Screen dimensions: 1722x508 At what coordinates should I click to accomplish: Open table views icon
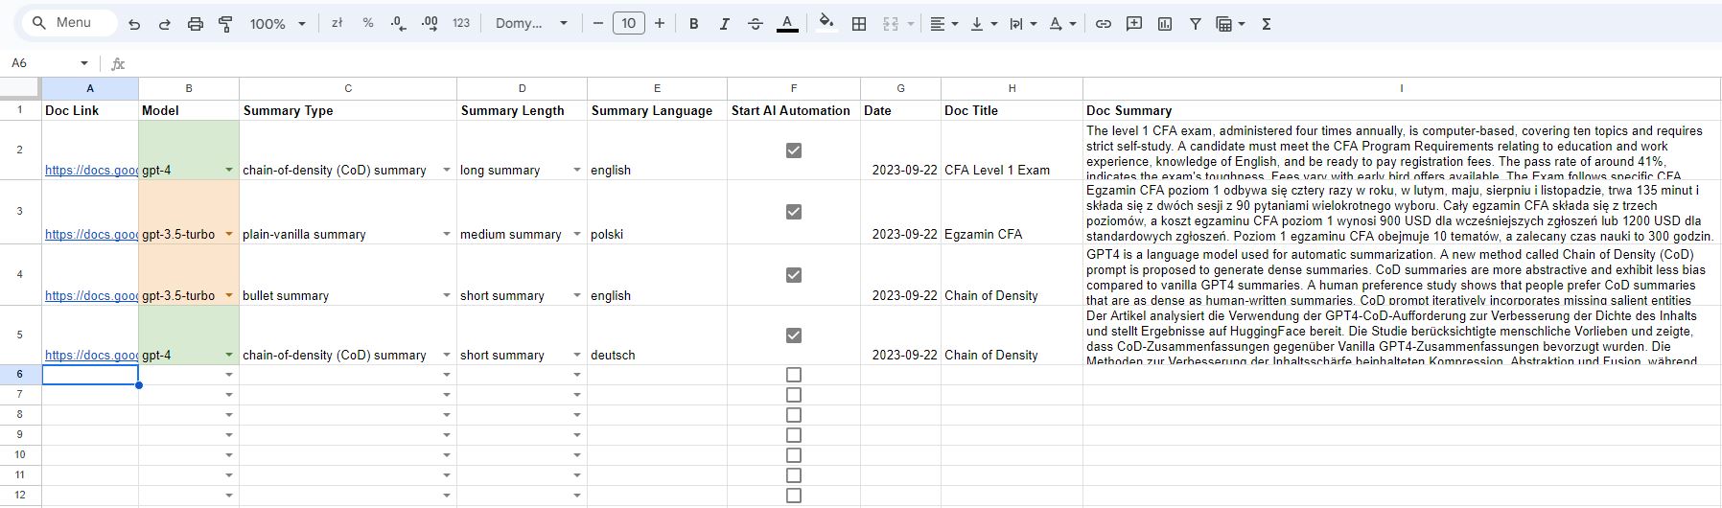pos(1228,24)
